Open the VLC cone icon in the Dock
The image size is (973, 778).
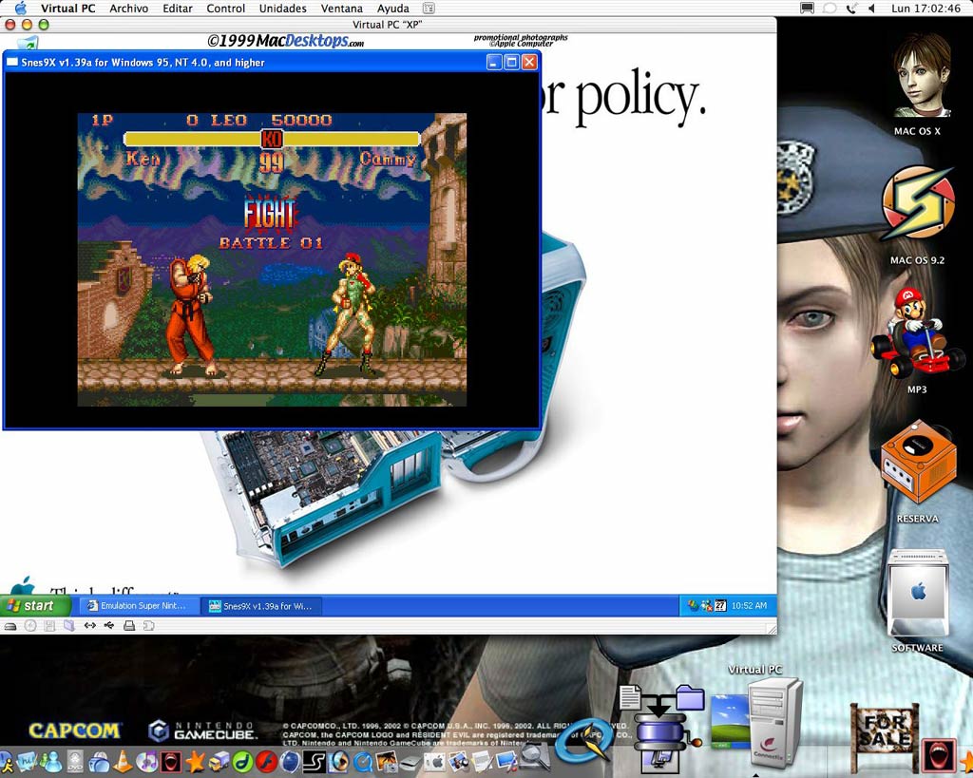(123, 761)
